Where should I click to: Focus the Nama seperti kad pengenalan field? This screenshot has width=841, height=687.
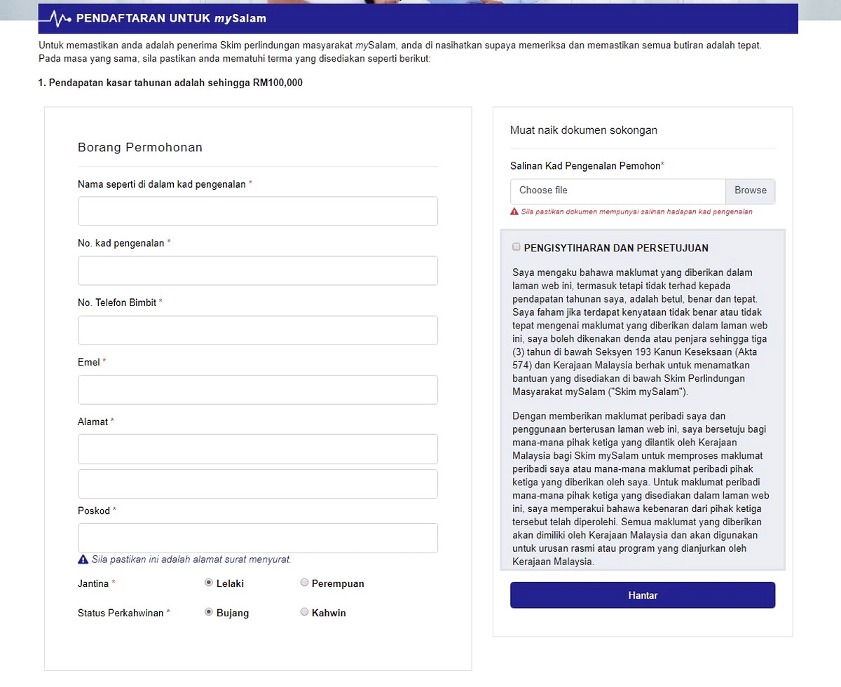tap(258, 211)
